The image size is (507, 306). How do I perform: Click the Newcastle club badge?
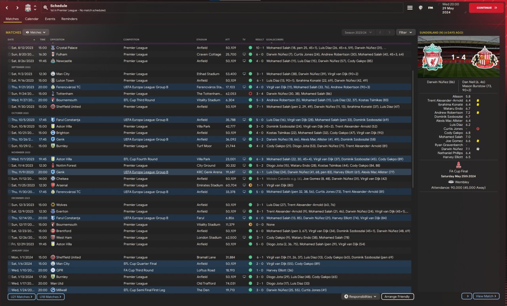53,61
